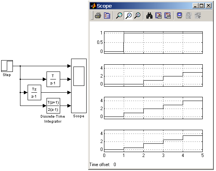Select the Zoom X-axis magnifier
Image resolution: width=216 pixels, height=171 pixels.
pos(128,16)
